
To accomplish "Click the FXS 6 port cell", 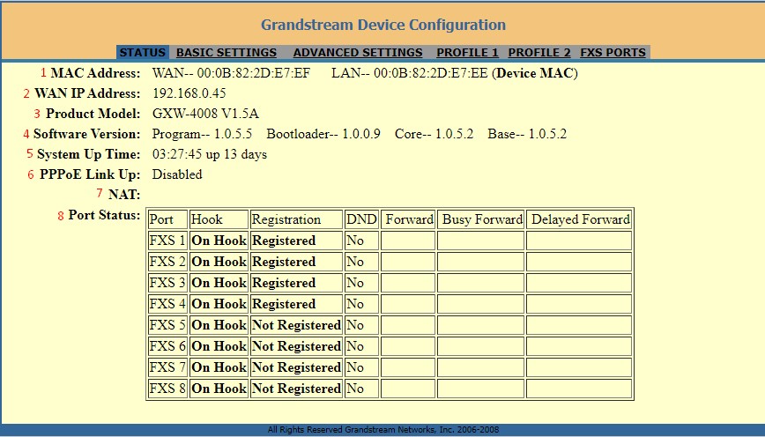I will (167, 346).
